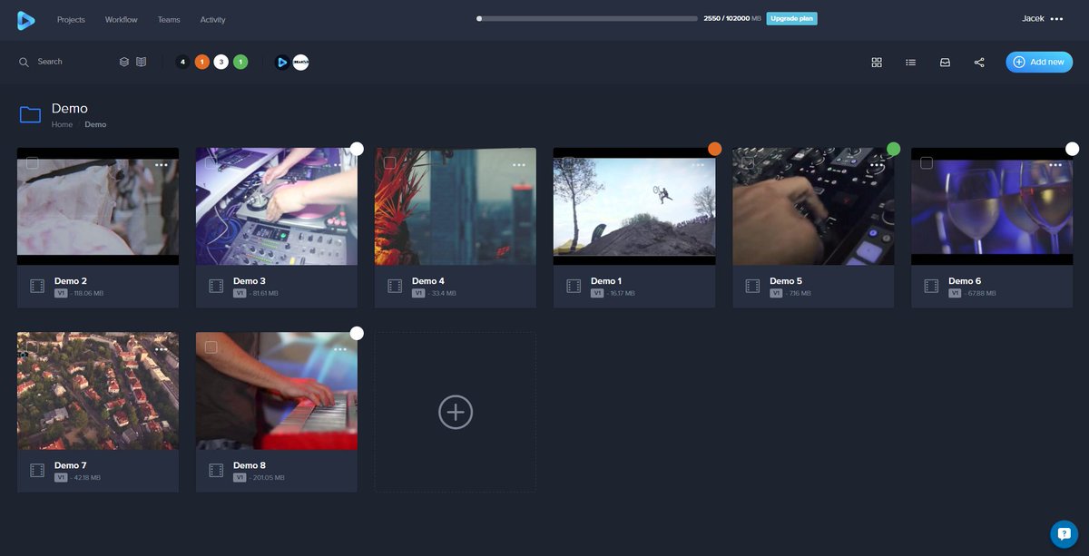Open the Teams menu
1089x556 pixels.
click(x=169, y=20)
